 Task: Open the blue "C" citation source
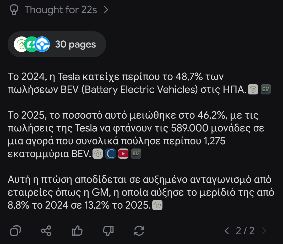click(x=110, y=154)
